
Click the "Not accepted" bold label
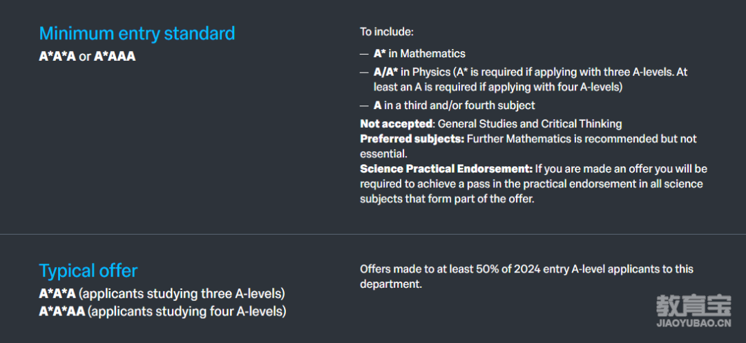click(x=396, y=124)
